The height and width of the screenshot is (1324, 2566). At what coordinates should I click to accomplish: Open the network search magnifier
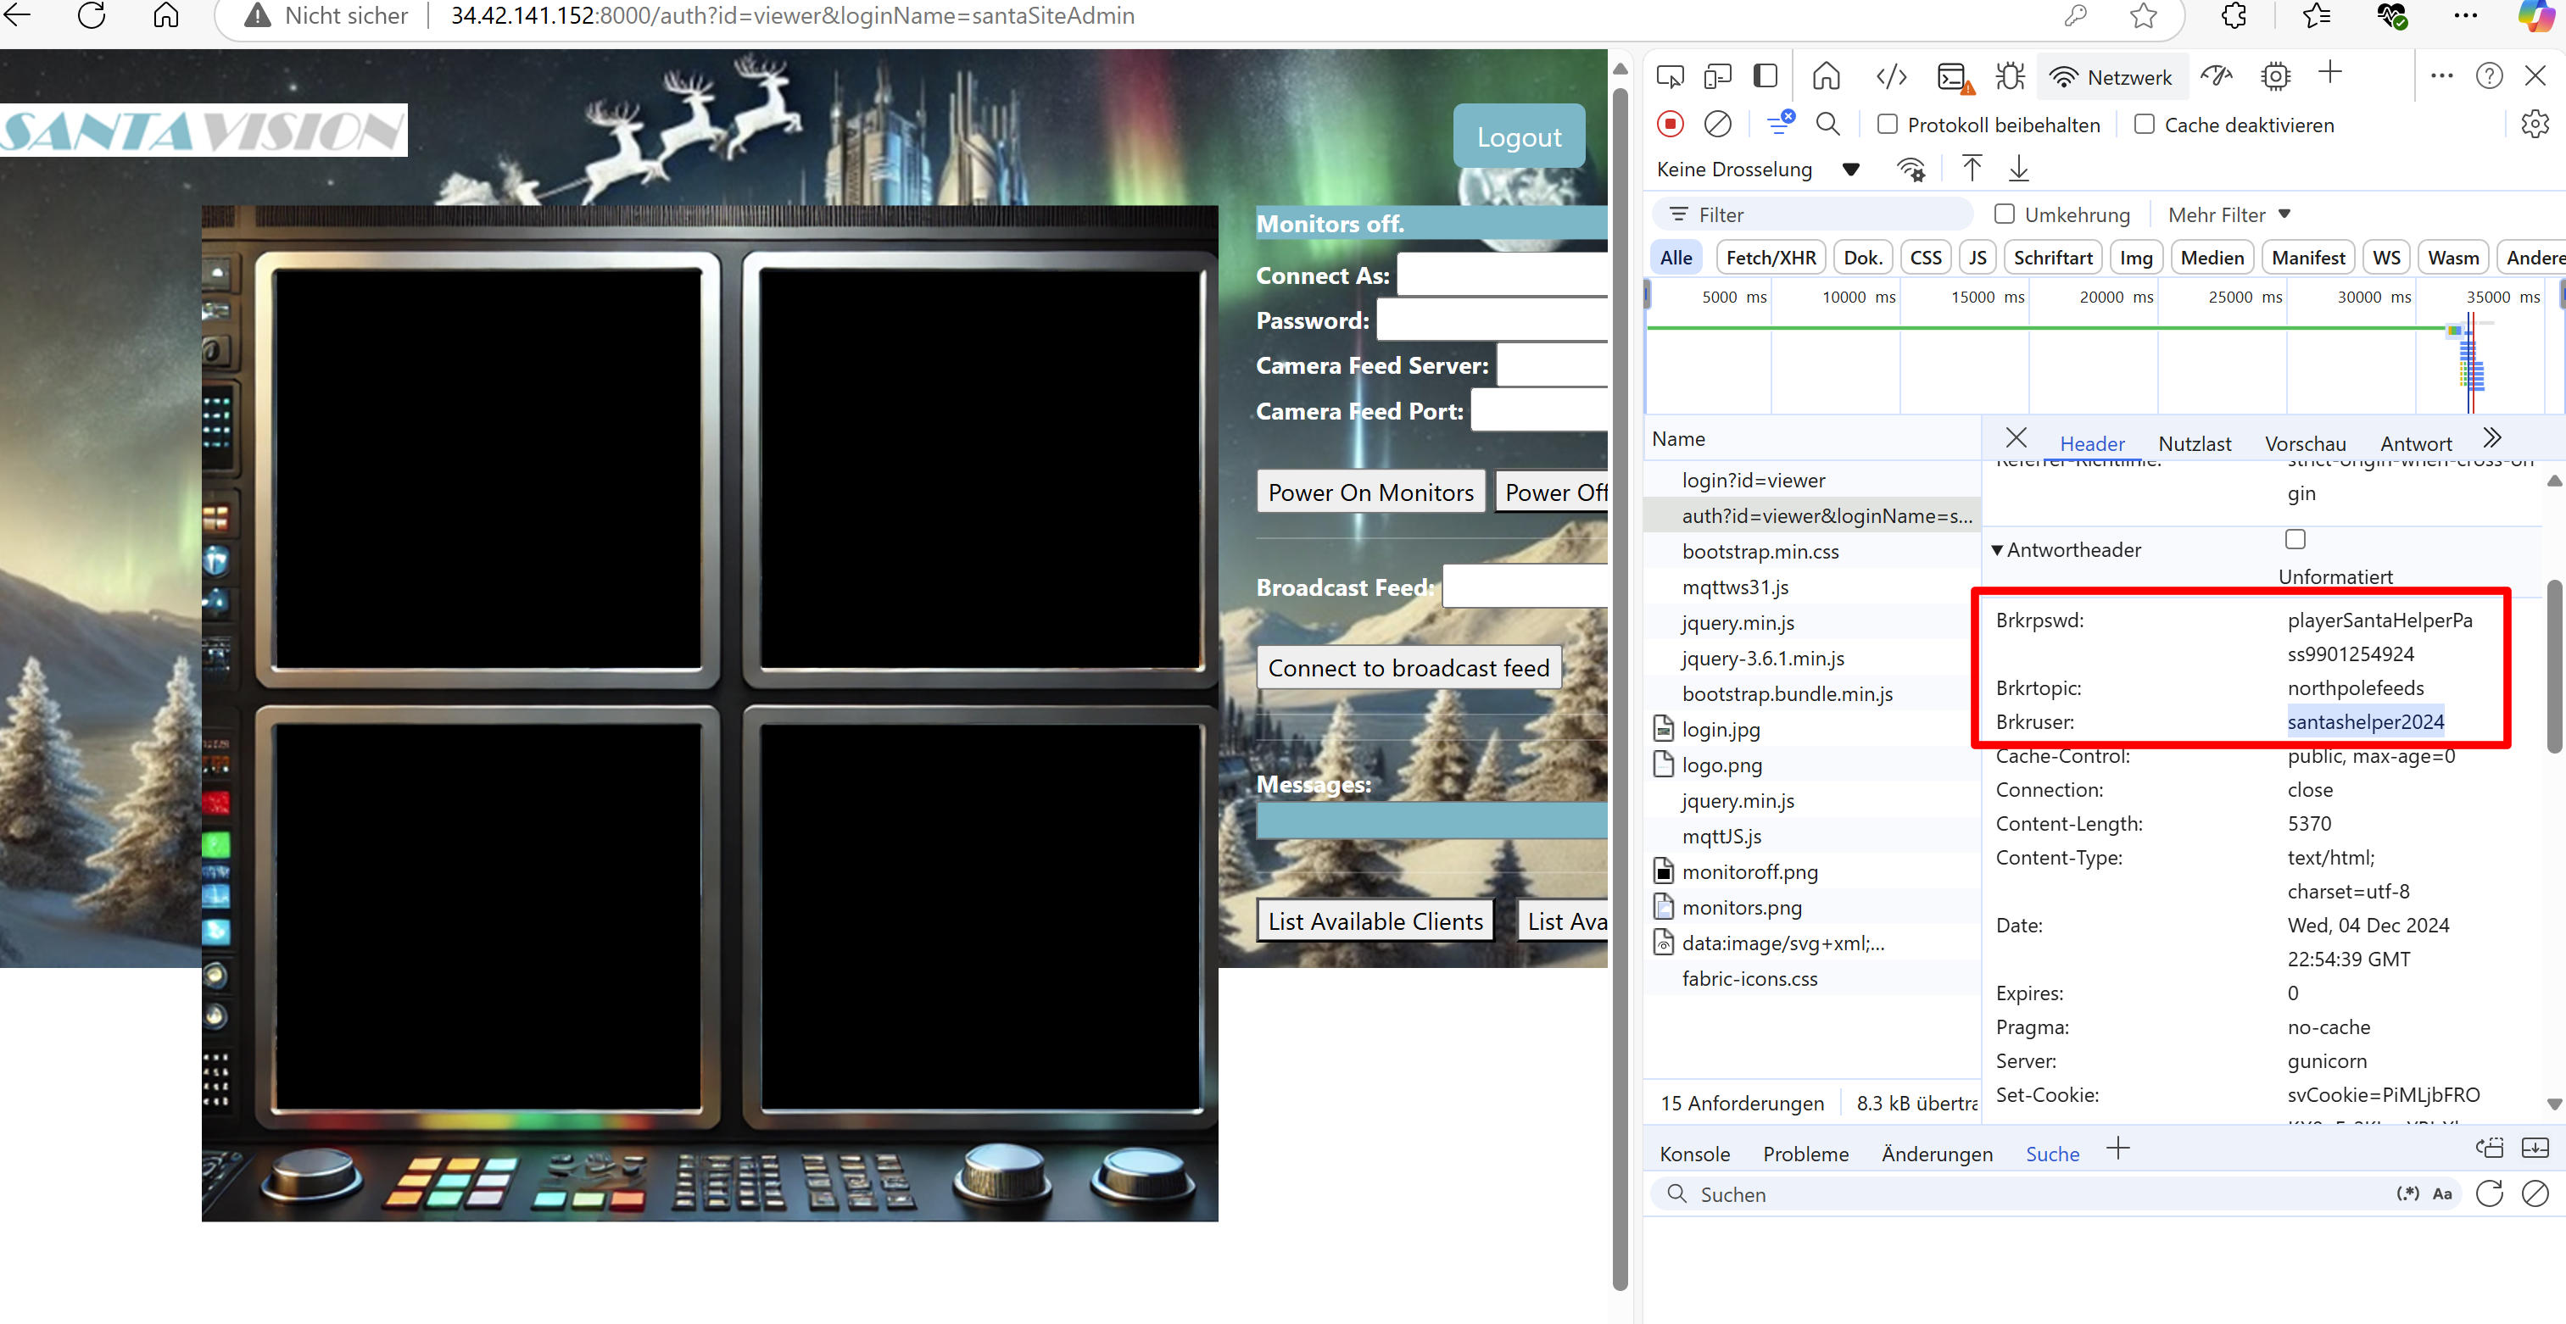click(1827, 125)
